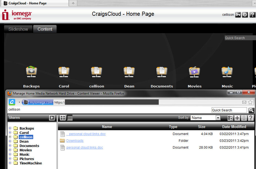Click the bookmark star in address bar

tap(250, 102)
